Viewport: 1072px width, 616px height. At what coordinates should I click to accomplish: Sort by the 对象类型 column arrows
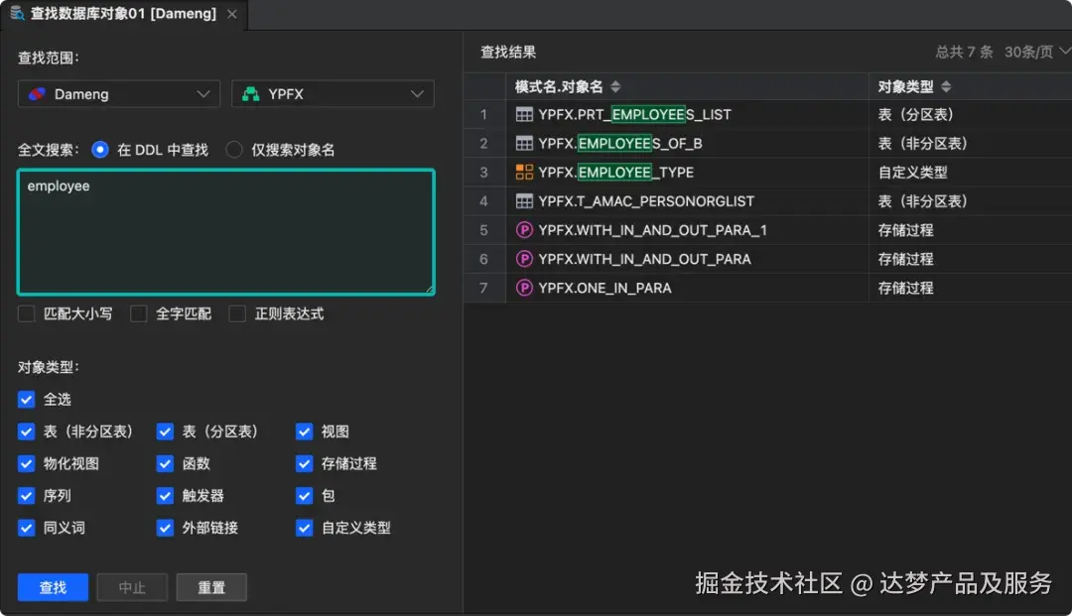click(946, 86)
